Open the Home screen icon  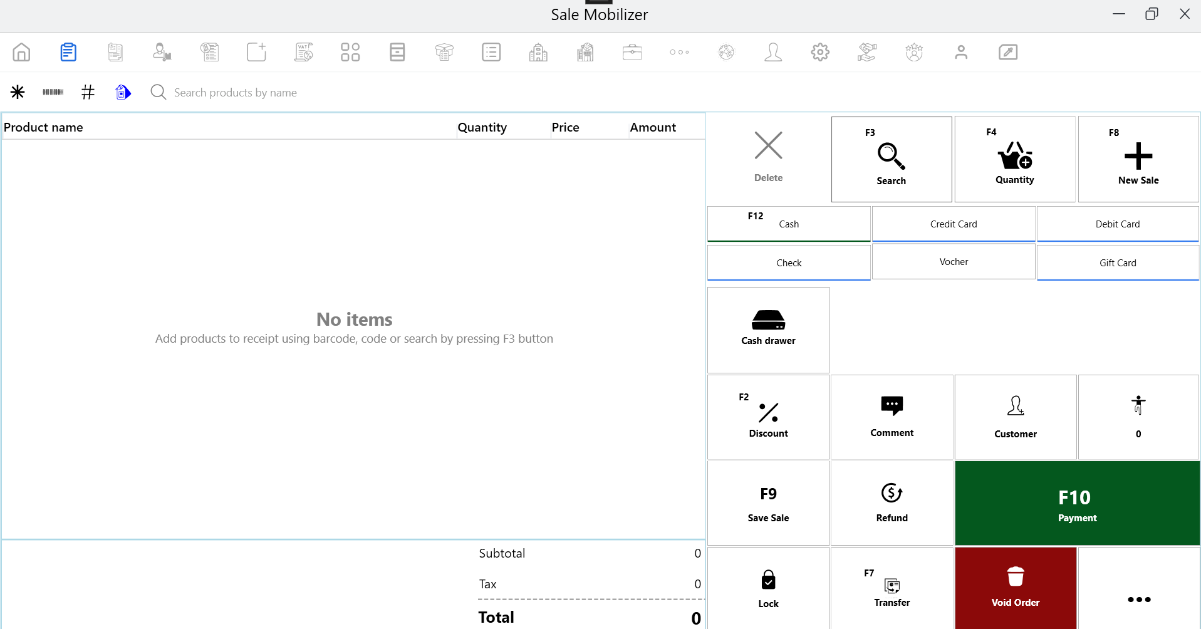coord(21,52)
